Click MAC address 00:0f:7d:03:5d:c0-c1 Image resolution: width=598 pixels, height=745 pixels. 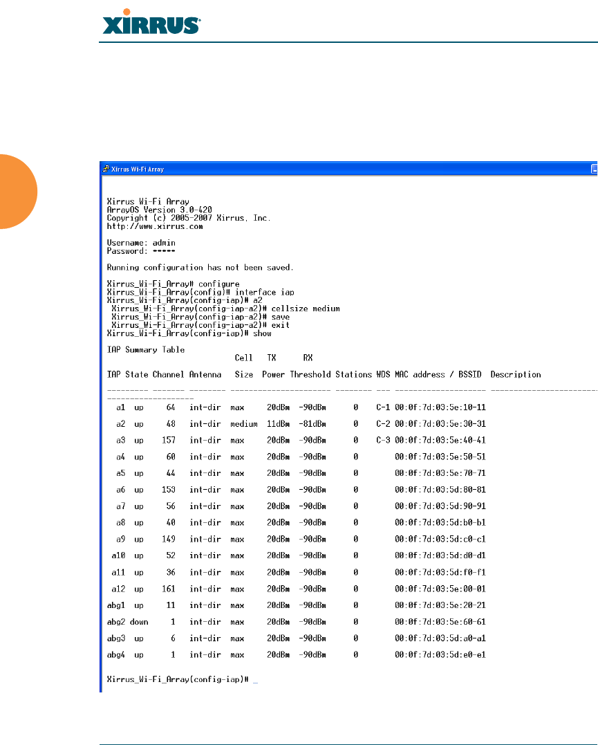click(x=440, y=540)
